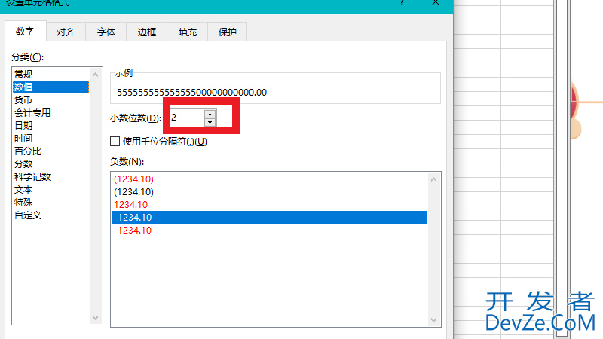Click the dialog help question mark
The width and height of the screenshot is (603, 339).
pos(402,3)
